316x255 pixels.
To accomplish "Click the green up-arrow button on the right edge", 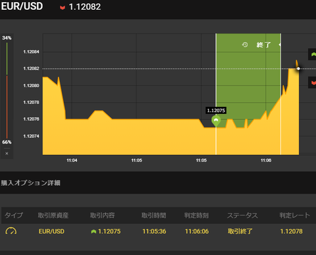I will point(313,54).
